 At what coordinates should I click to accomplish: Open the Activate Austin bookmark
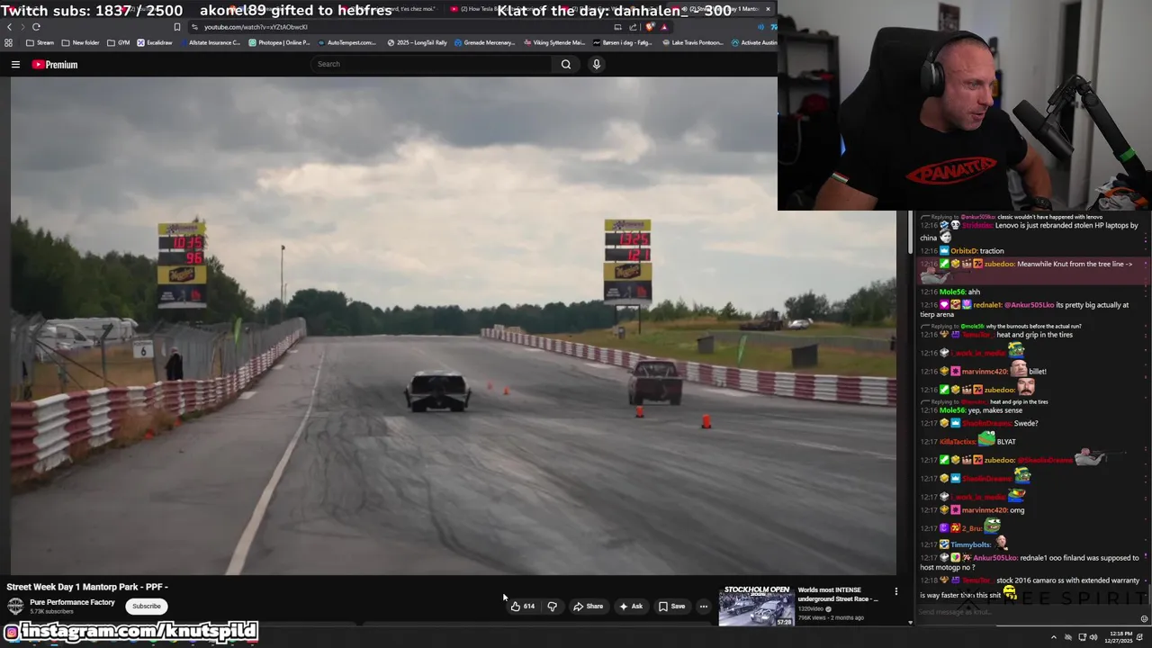[753, 42]
